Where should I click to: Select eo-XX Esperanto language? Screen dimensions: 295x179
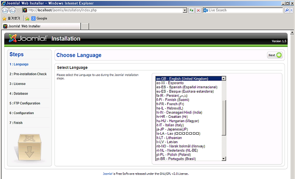coord(189,83)
